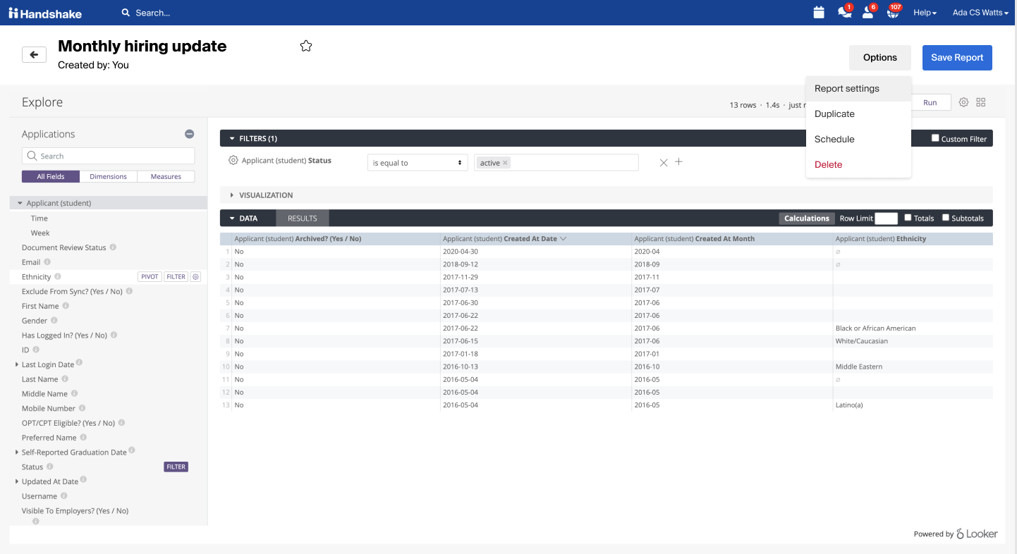
Task: Click the grid icon beside Run
Action: (x=981, y=102)
